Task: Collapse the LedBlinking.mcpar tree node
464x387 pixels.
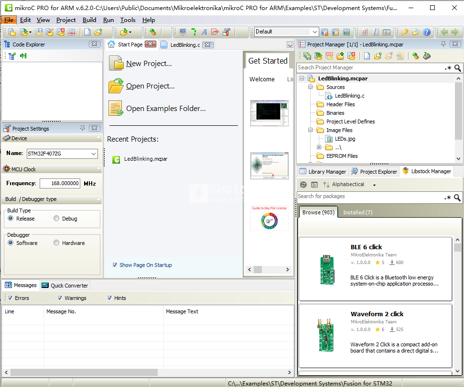Action: coord(302,78)
